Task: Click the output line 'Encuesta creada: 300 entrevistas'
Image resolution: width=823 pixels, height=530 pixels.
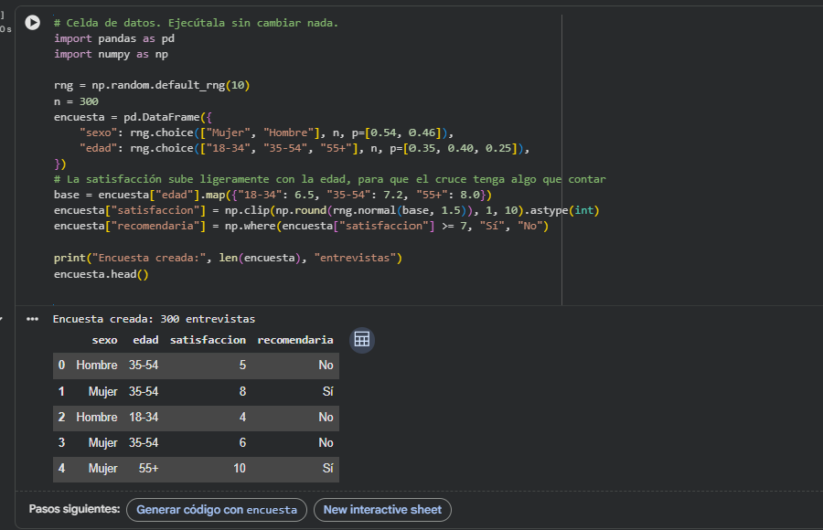Action: (154, 319)
